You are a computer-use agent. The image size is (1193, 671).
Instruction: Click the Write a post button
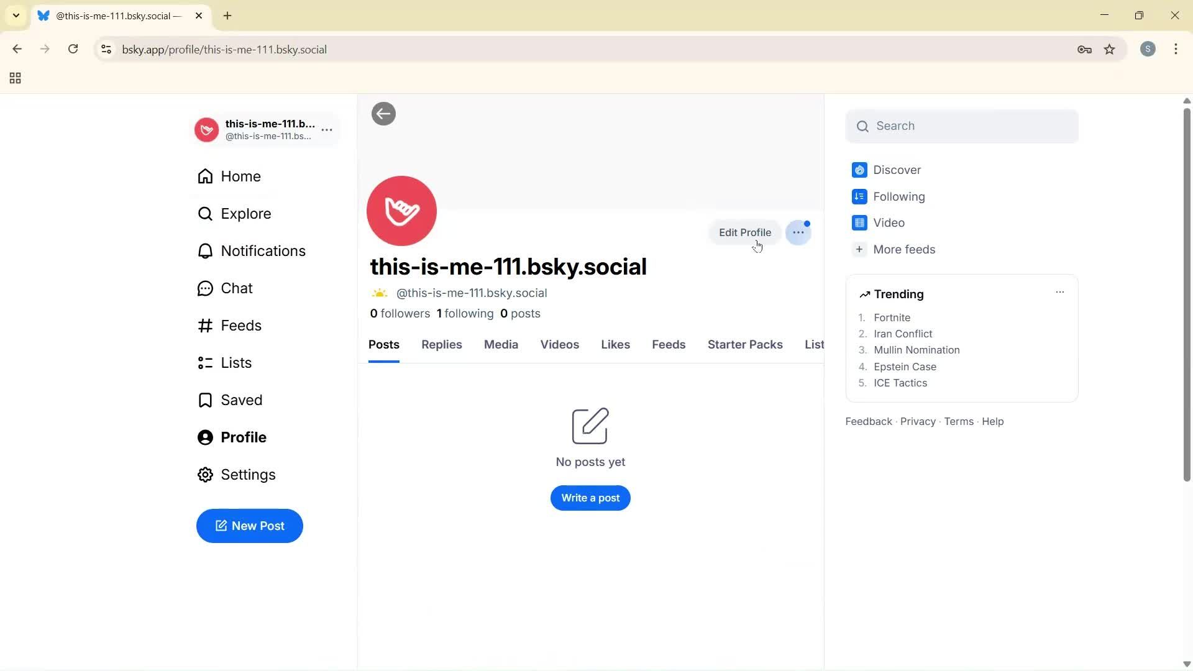590,498
